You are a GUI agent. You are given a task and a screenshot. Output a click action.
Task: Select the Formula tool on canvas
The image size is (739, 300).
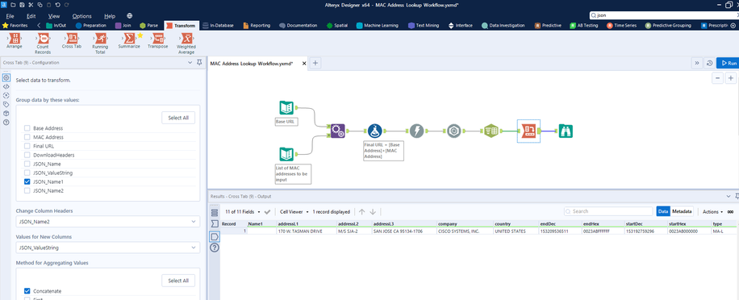point(374,131)
